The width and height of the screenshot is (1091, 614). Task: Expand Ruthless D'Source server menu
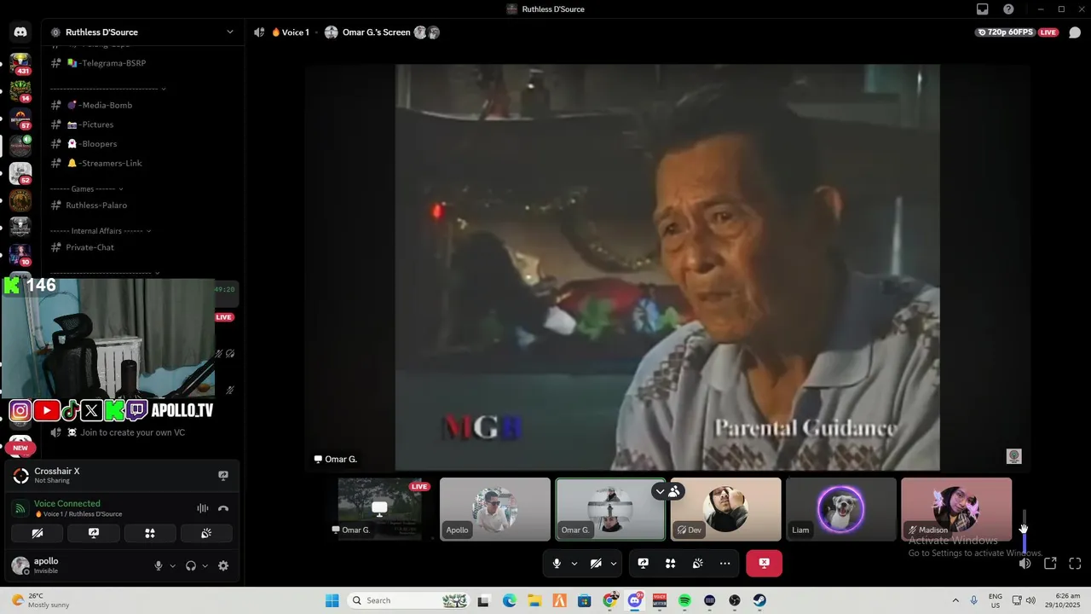click(x=229, y=32)
